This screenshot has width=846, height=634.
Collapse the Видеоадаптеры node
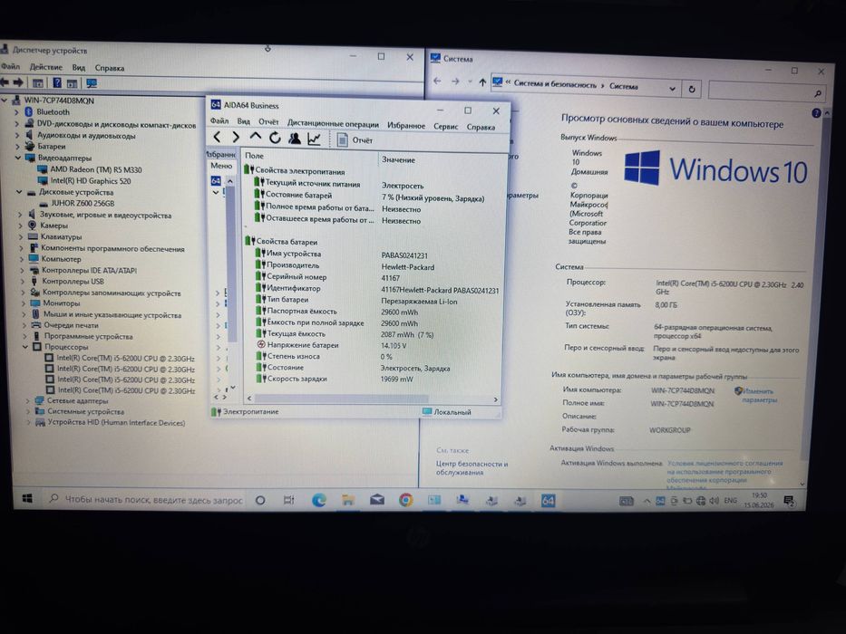[x=18, y=158]
